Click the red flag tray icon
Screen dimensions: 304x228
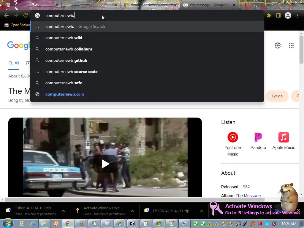pyautogui.click(x=260, y=224)
